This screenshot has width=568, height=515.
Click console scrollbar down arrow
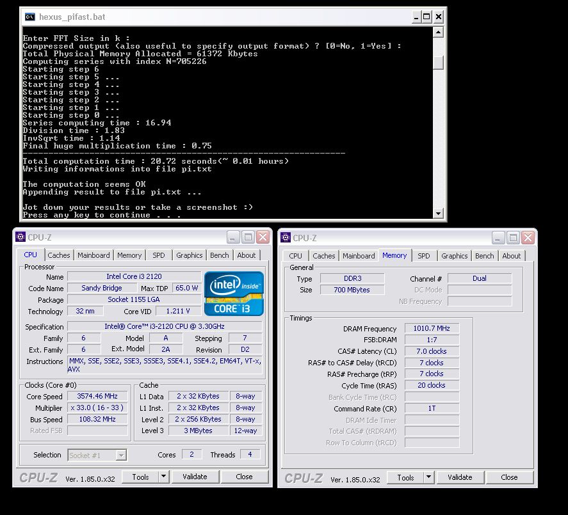point(438,213)
